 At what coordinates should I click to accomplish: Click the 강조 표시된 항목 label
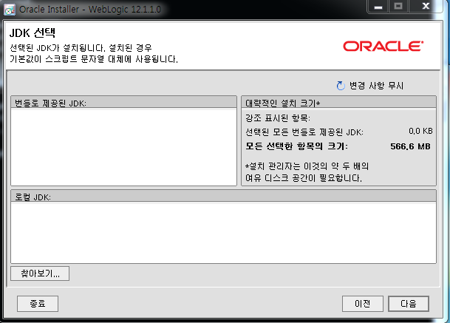tap(278, 118)
